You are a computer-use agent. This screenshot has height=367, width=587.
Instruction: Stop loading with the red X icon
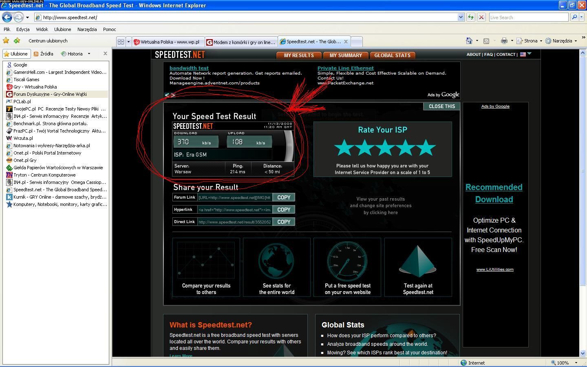pyautogui.click(x=481, y=17)
